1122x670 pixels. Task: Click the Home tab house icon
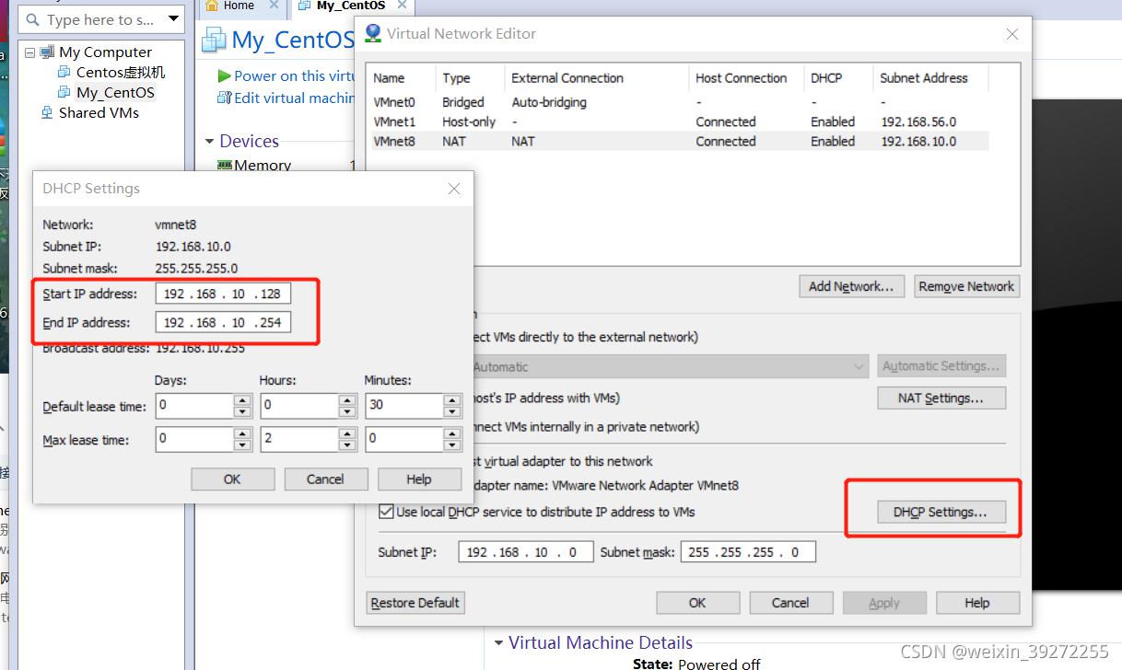[212, 6]
